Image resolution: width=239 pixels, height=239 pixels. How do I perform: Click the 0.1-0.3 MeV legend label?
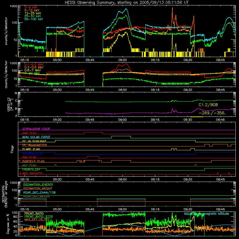pyautogui.click(x=34, y=64)
